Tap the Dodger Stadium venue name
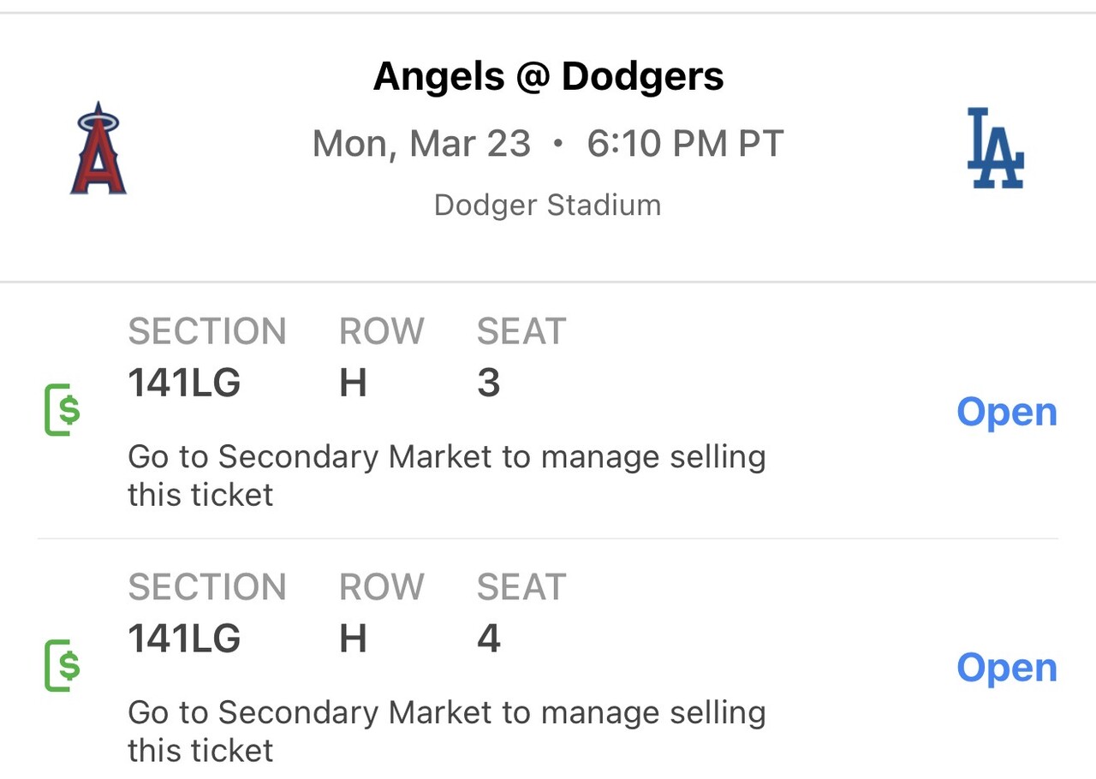Screen dimensions: 1096x779 pyautogui.click(x=547, y=205)
